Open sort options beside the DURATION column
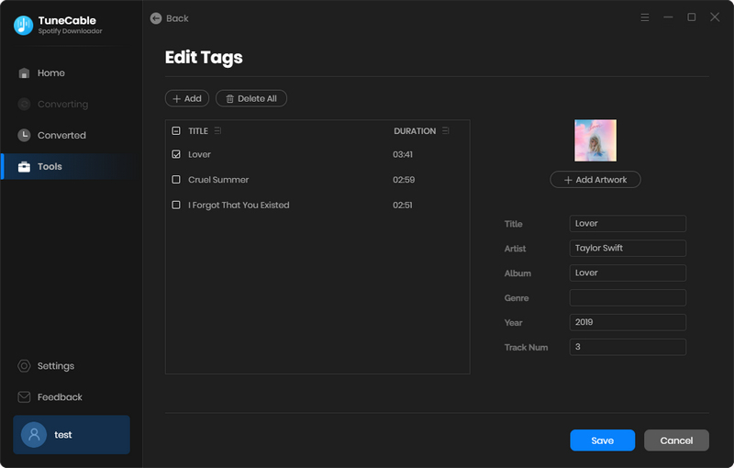 (446, 130)
